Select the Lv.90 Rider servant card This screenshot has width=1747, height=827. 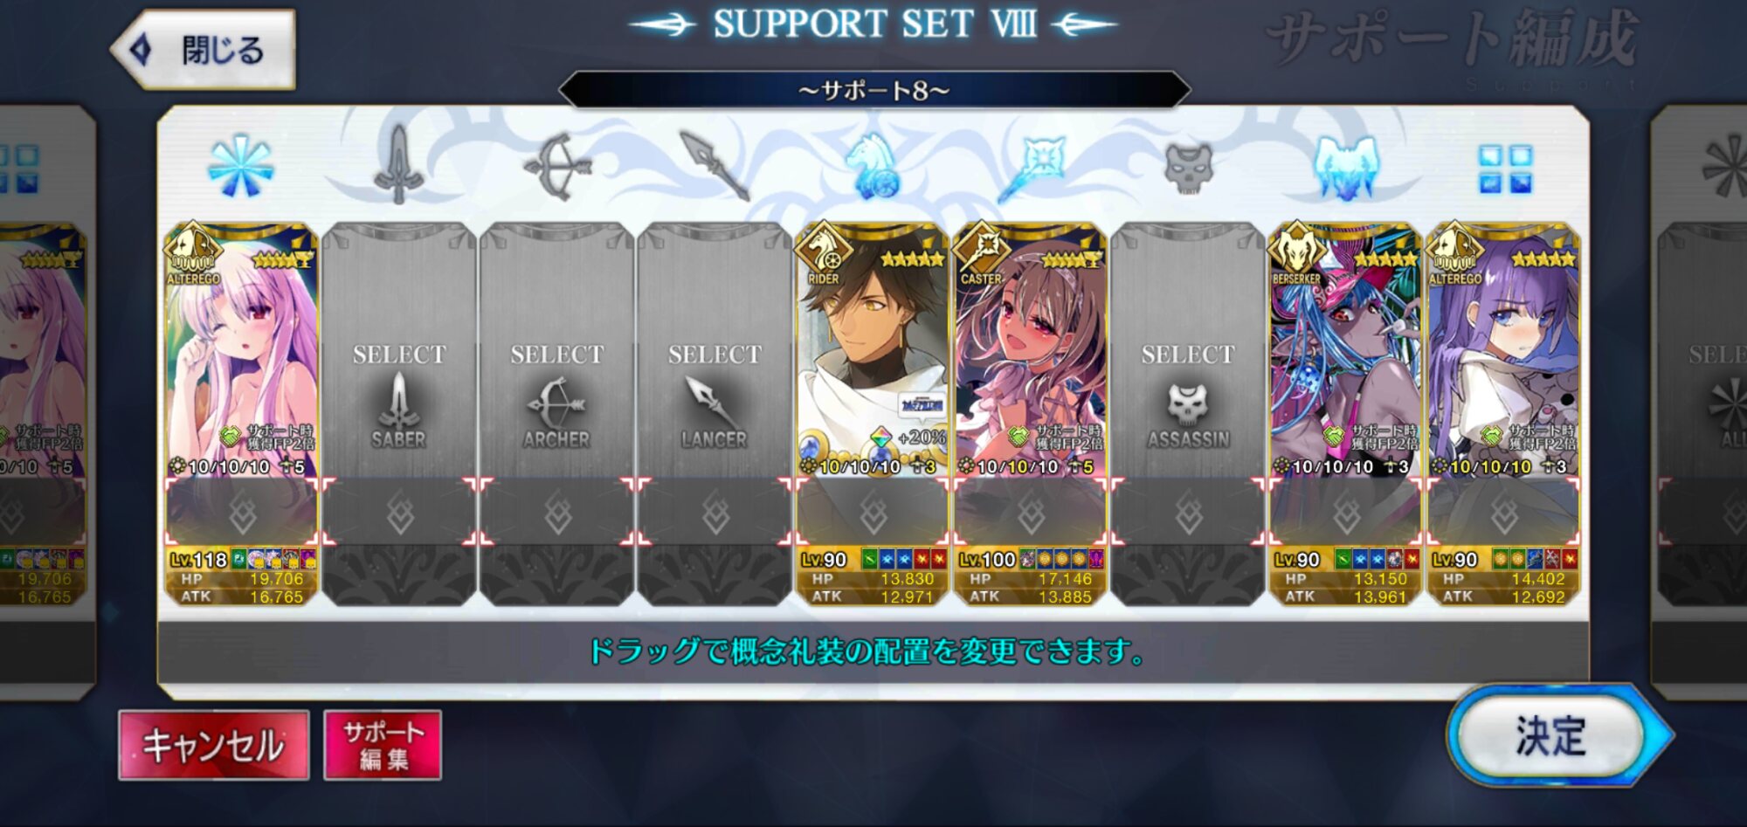(873, 413)
